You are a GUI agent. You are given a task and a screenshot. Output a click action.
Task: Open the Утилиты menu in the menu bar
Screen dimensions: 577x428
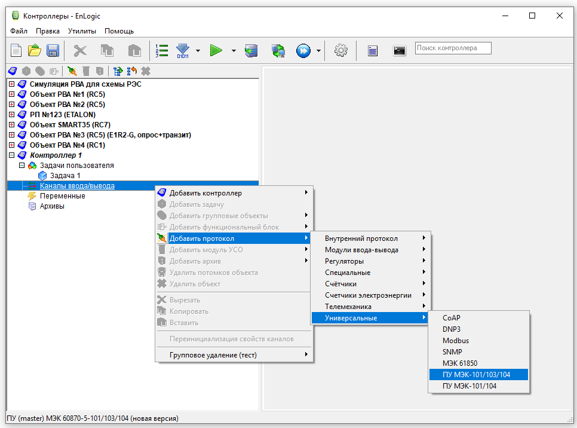(x=82, y=31)
